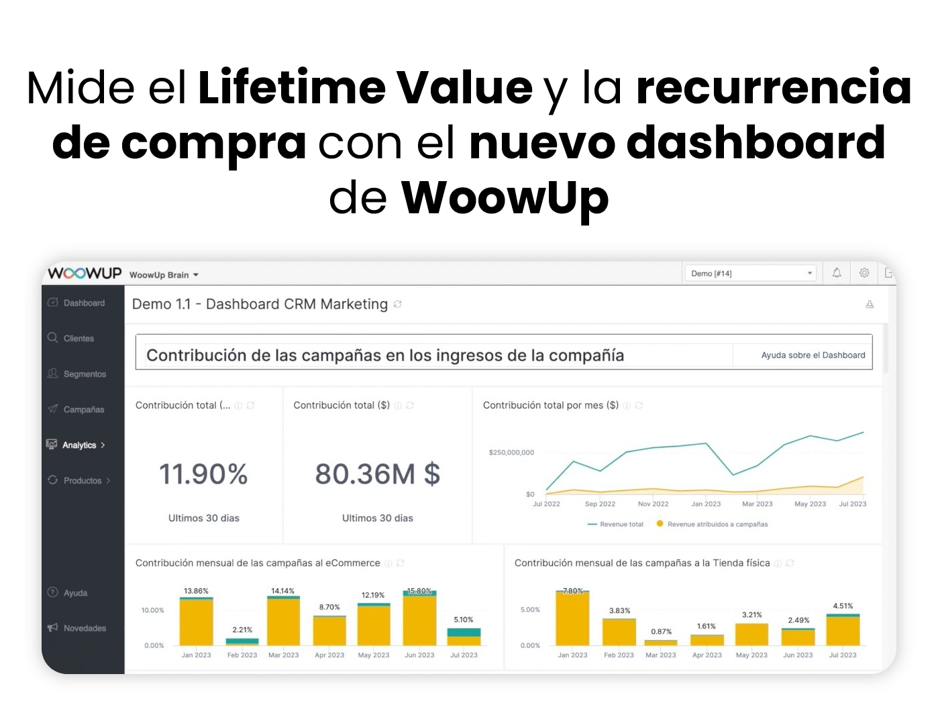Image resolution: width=938 pixels, height=717 pixels.
Task: Open Novedades in sidebar
Action: 85,628
